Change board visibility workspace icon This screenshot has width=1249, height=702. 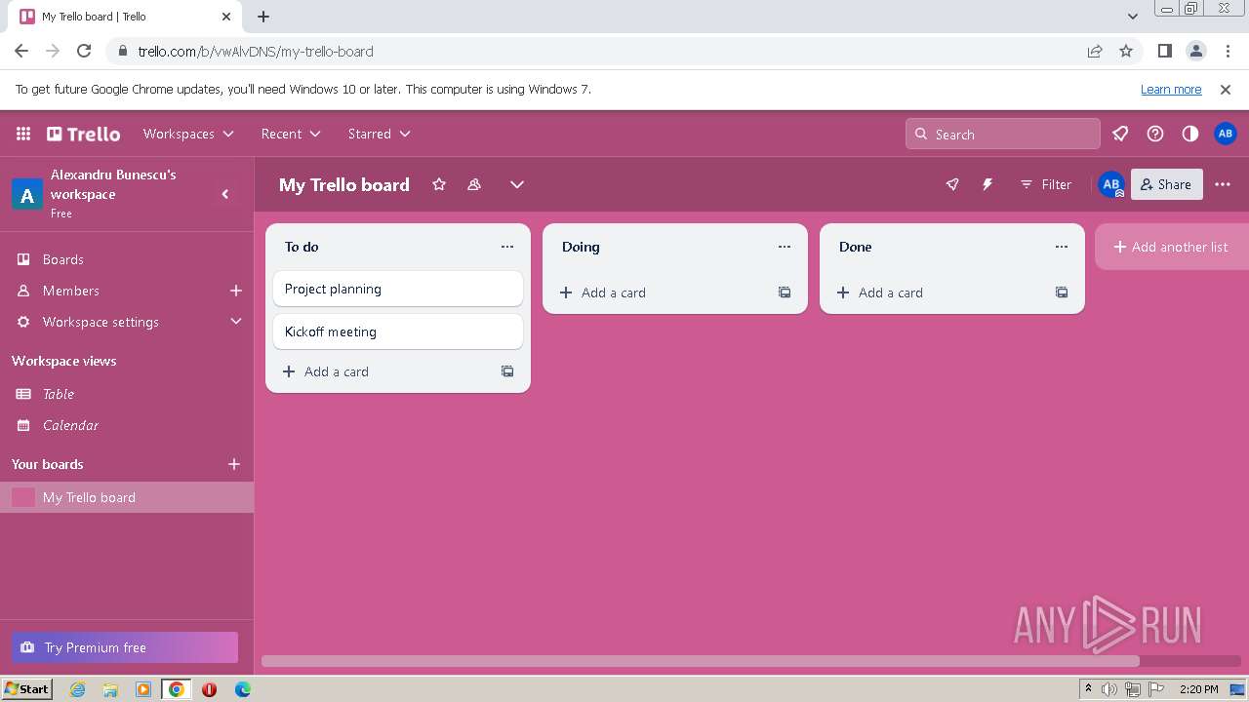(474, 184)
